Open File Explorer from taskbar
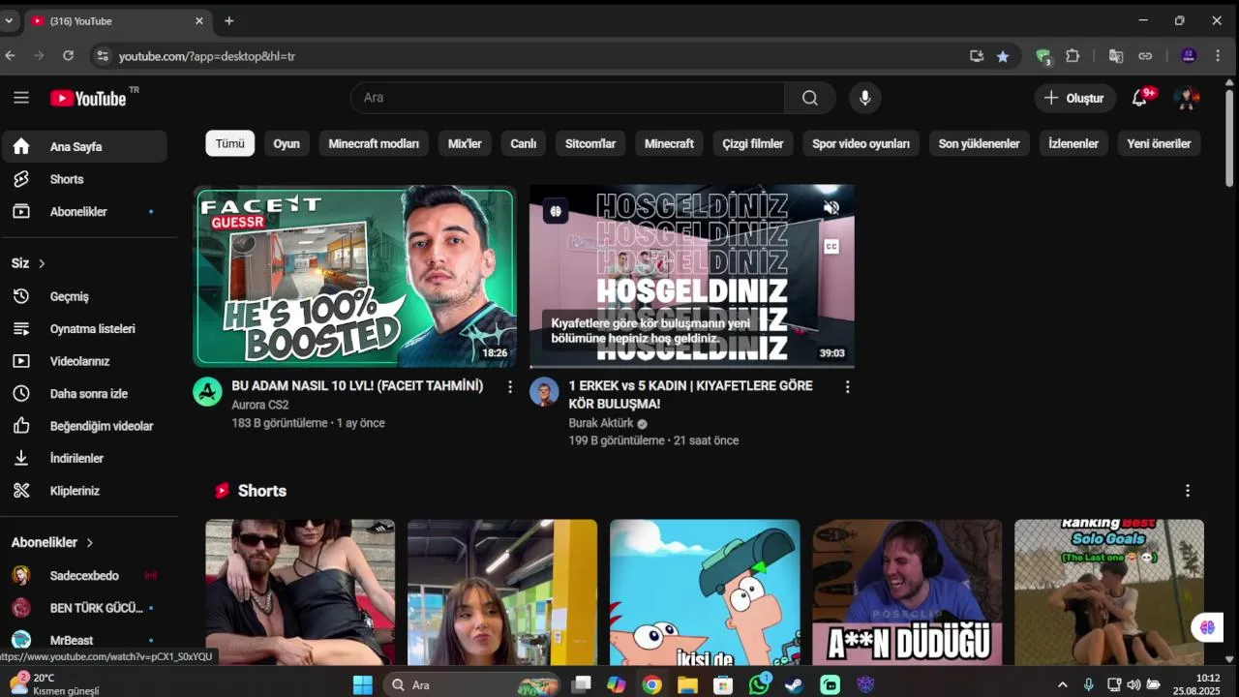 (687, 685)
